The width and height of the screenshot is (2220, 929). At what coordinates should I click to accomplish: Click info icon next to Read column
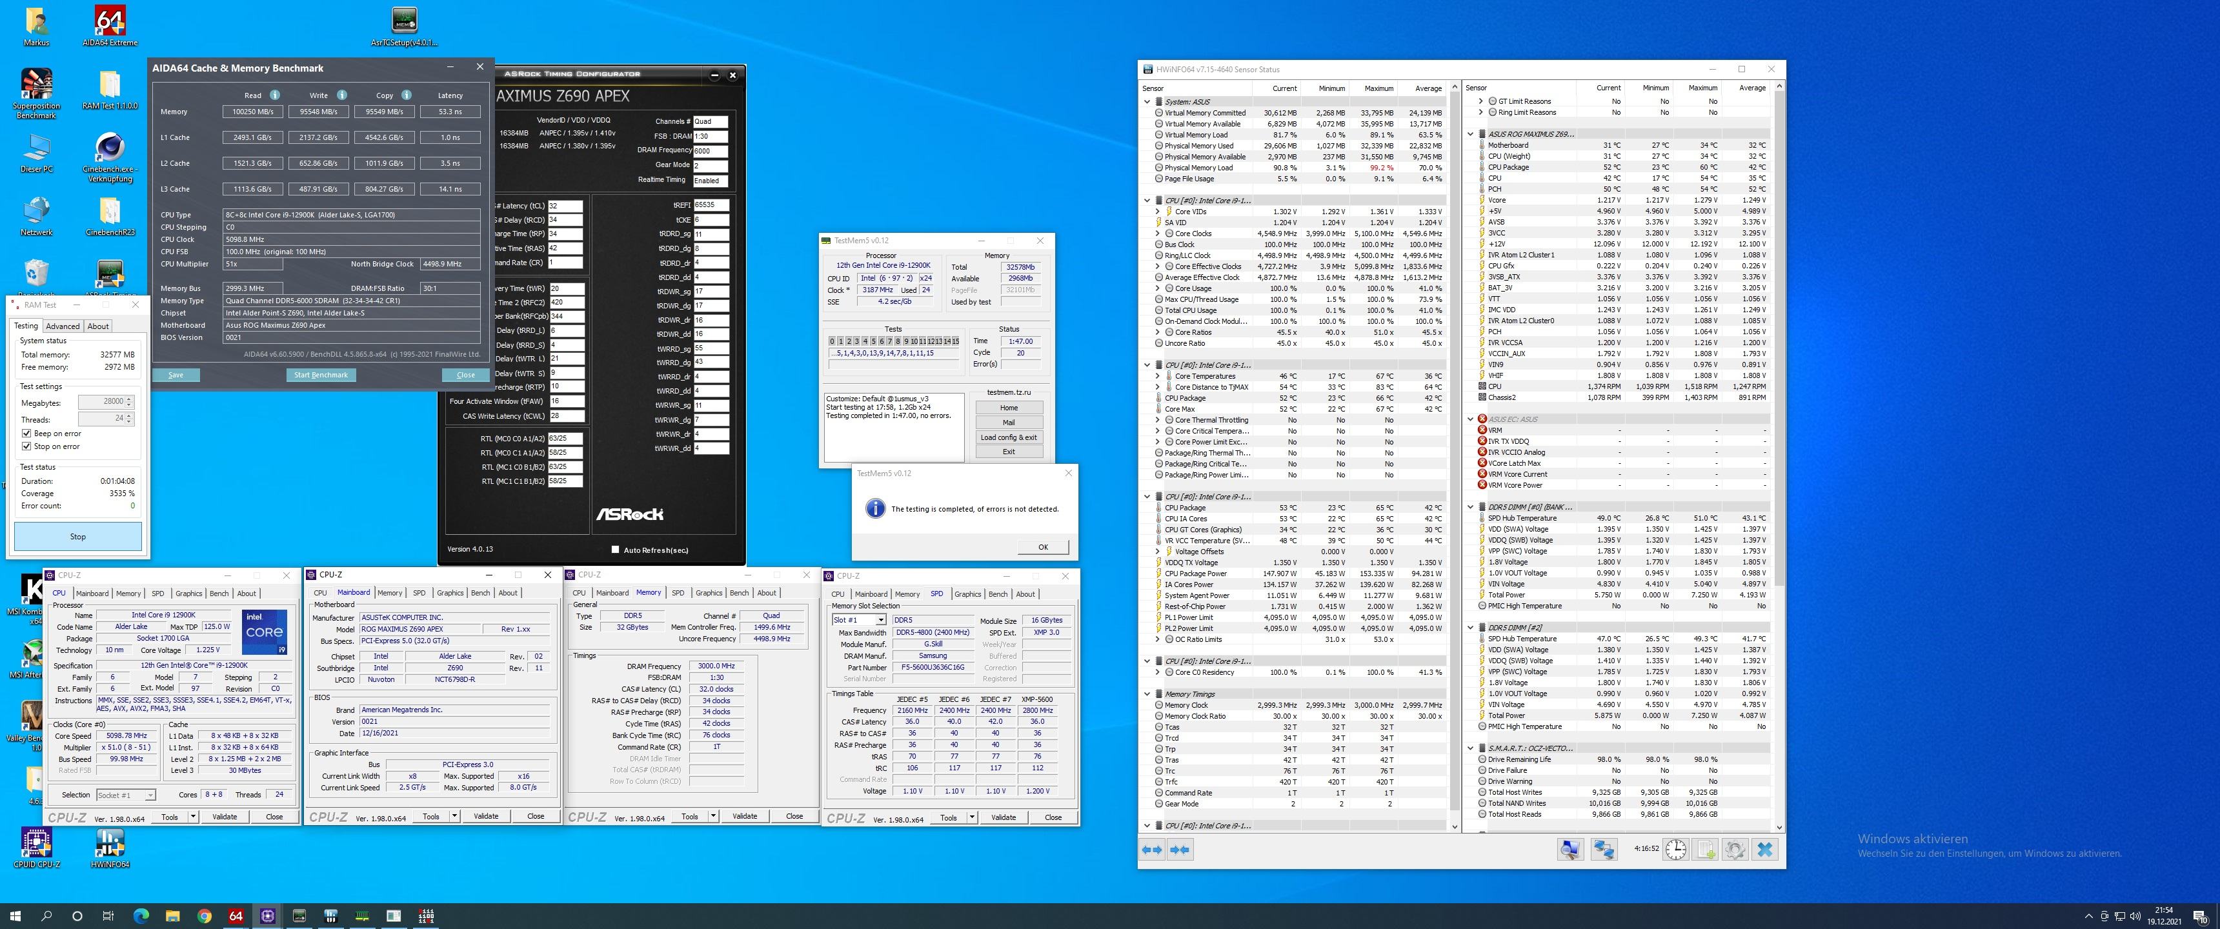pyautogui.click(x=275, y=95)
